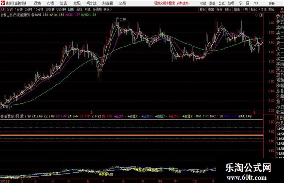This screenshot has width=284, height=183.
Task: Open the 资讯 menu
Action: pos(64,3)
